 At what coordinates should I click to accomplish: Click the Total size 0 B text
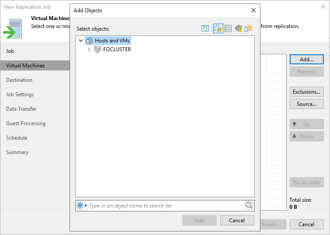[300, 203]
